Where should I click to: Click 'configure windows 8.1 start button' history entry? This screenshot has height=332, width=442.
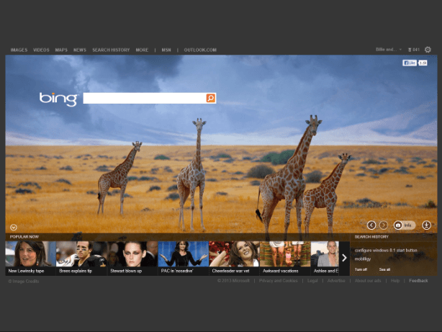click(x=386, y=250)
